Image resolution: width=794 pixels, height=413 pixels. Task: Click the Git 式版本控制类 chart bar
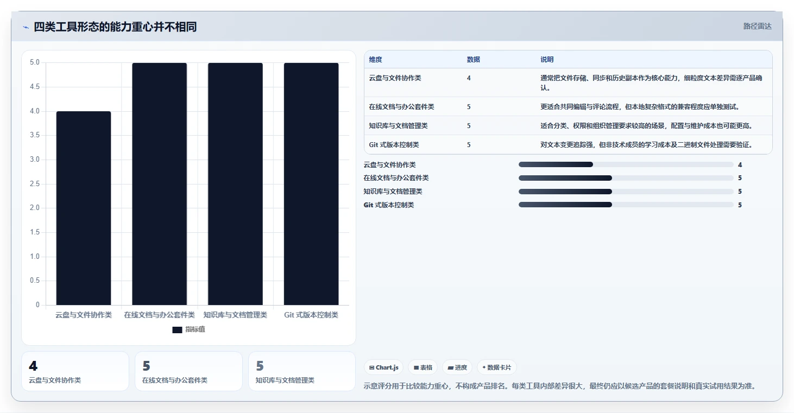coord(311,184)
